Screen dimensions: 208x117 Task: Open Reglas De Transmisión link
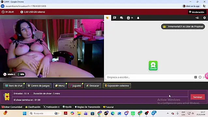(87, 107)
